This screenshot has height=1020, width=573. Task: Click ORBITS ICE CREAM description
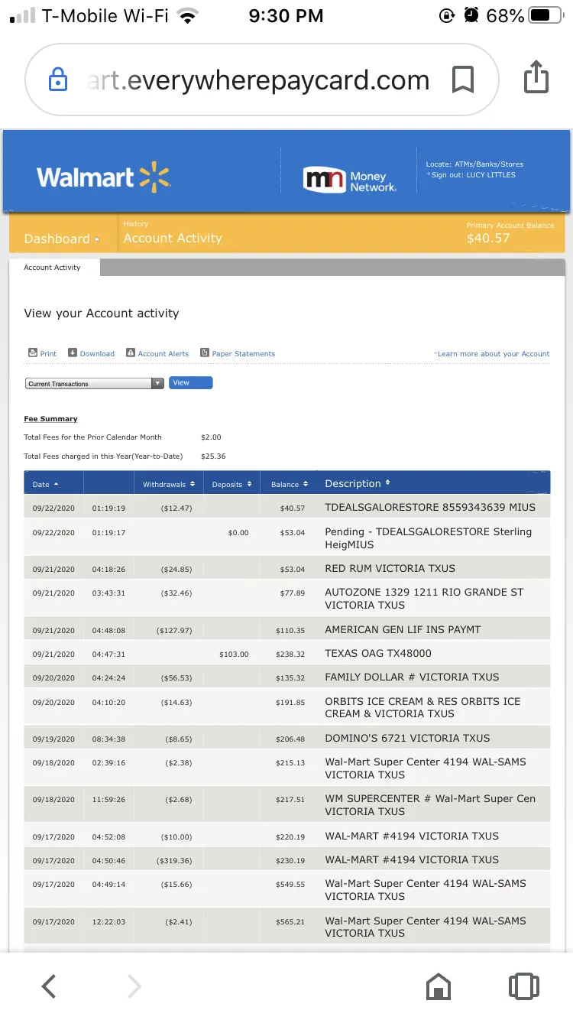coord(422,707)
